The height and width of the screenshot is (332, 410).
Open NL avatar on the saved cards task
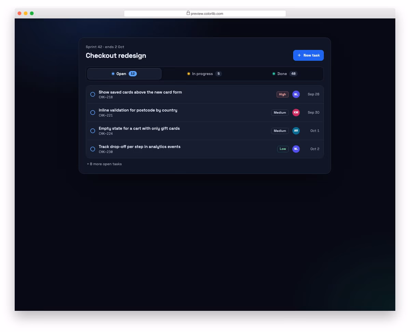coord(296,94)
